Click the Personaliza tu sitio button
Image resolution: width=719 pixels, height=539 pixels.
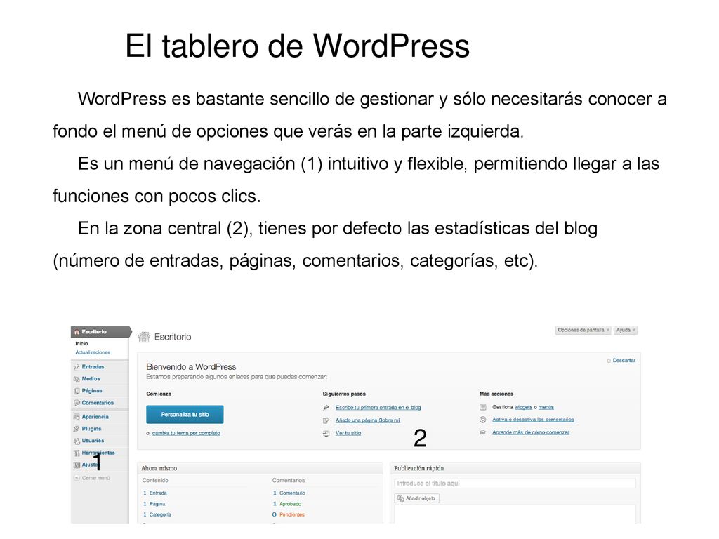point(185,415)
